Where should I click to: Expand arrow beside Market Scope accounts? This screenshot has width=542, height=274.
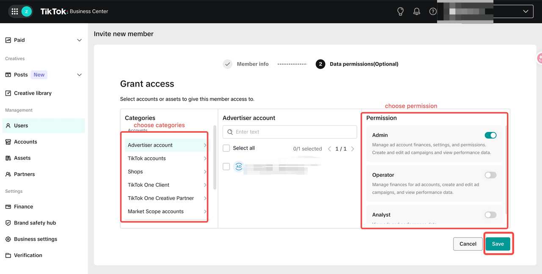pos(205,211)
